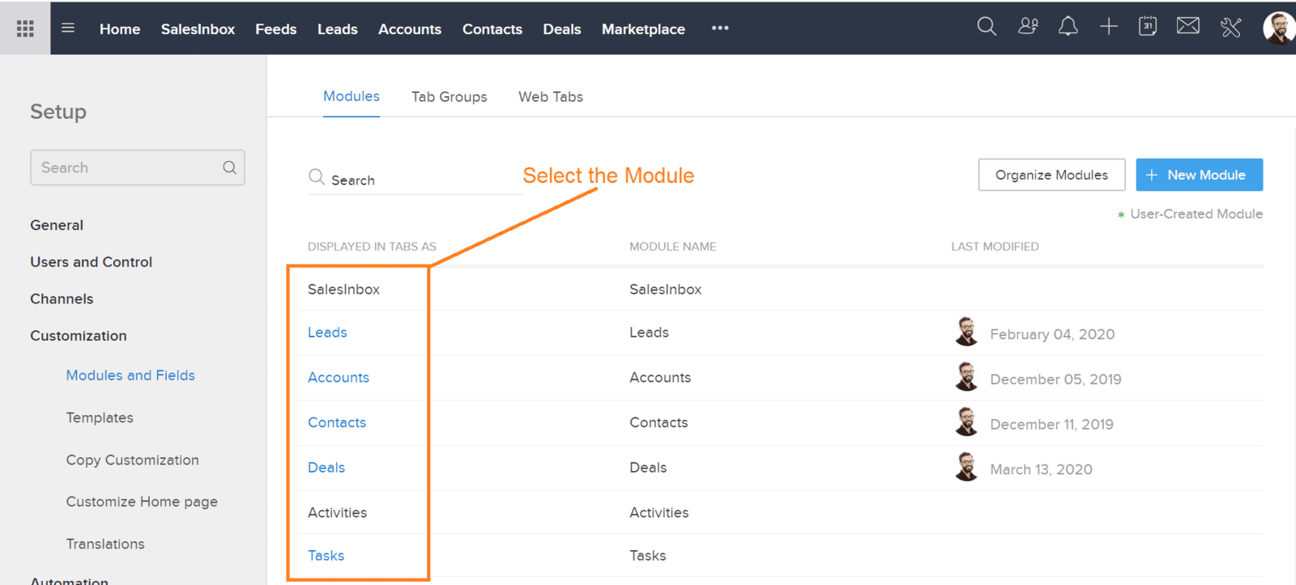Image resolution: width=1296 pixels, height=585 pixels.
Task: Open the Contacts tab in top navigation
Action: [x=492, y=29]
